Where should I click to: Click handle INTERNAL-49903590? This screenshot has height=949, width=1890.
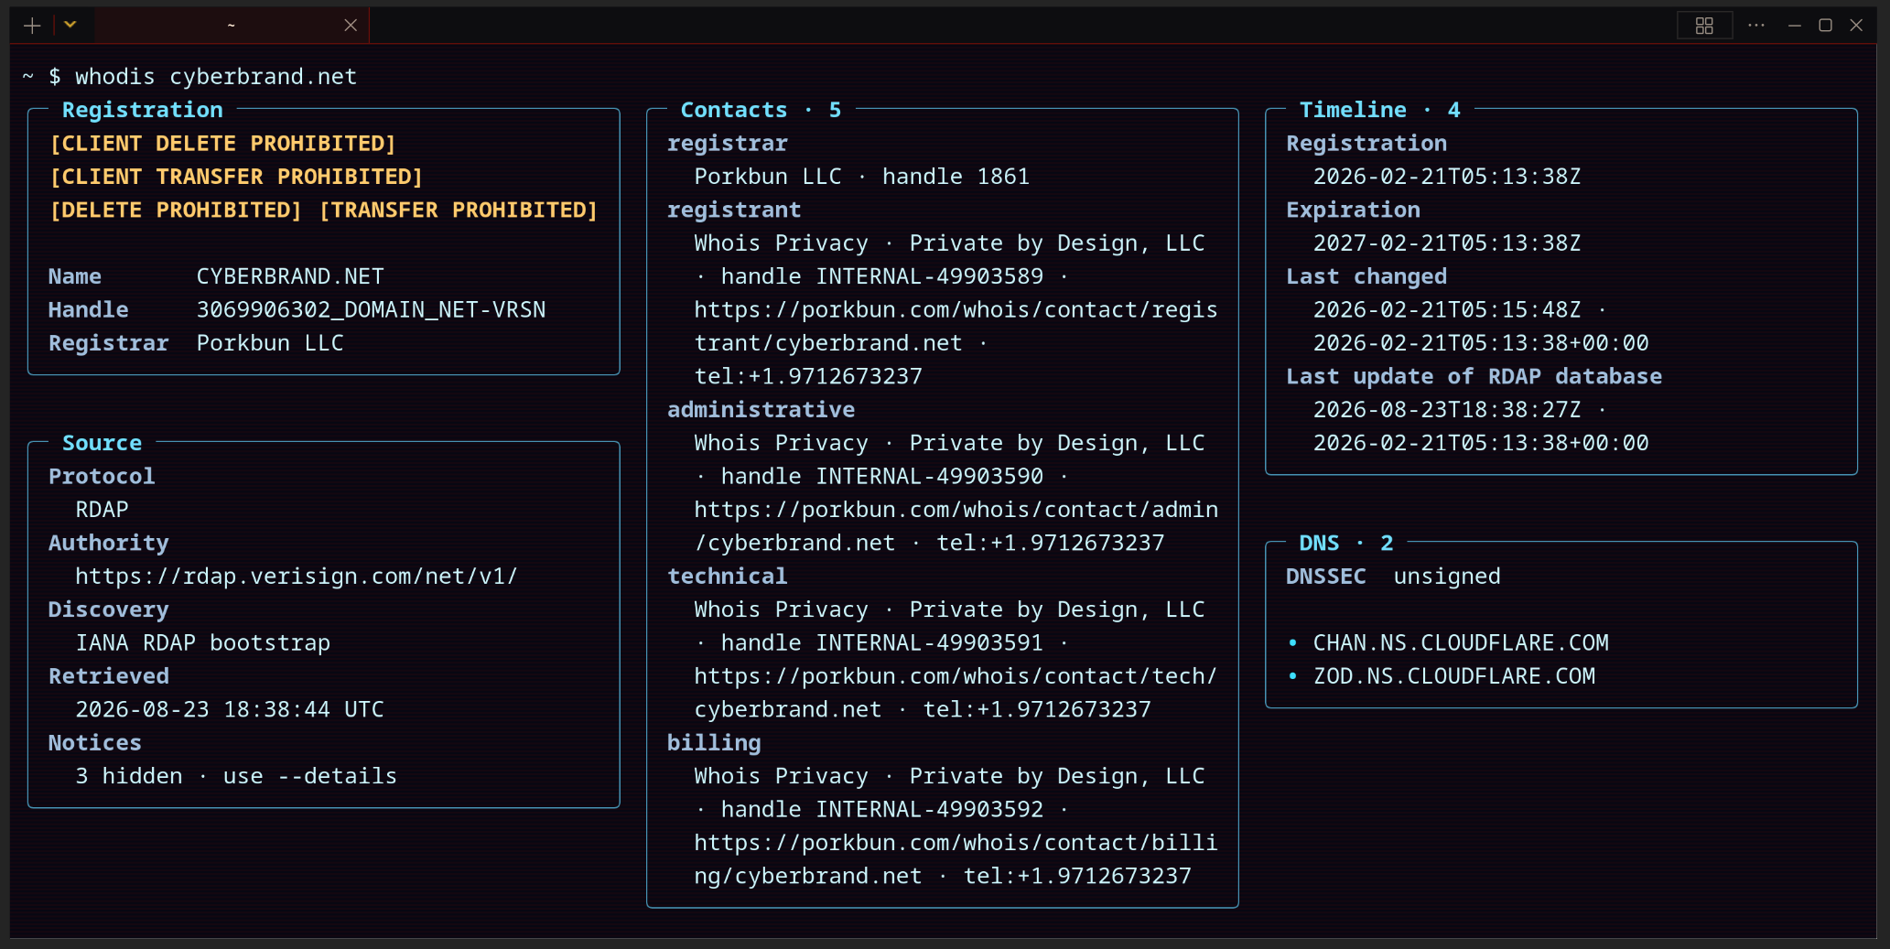point(882,477)
